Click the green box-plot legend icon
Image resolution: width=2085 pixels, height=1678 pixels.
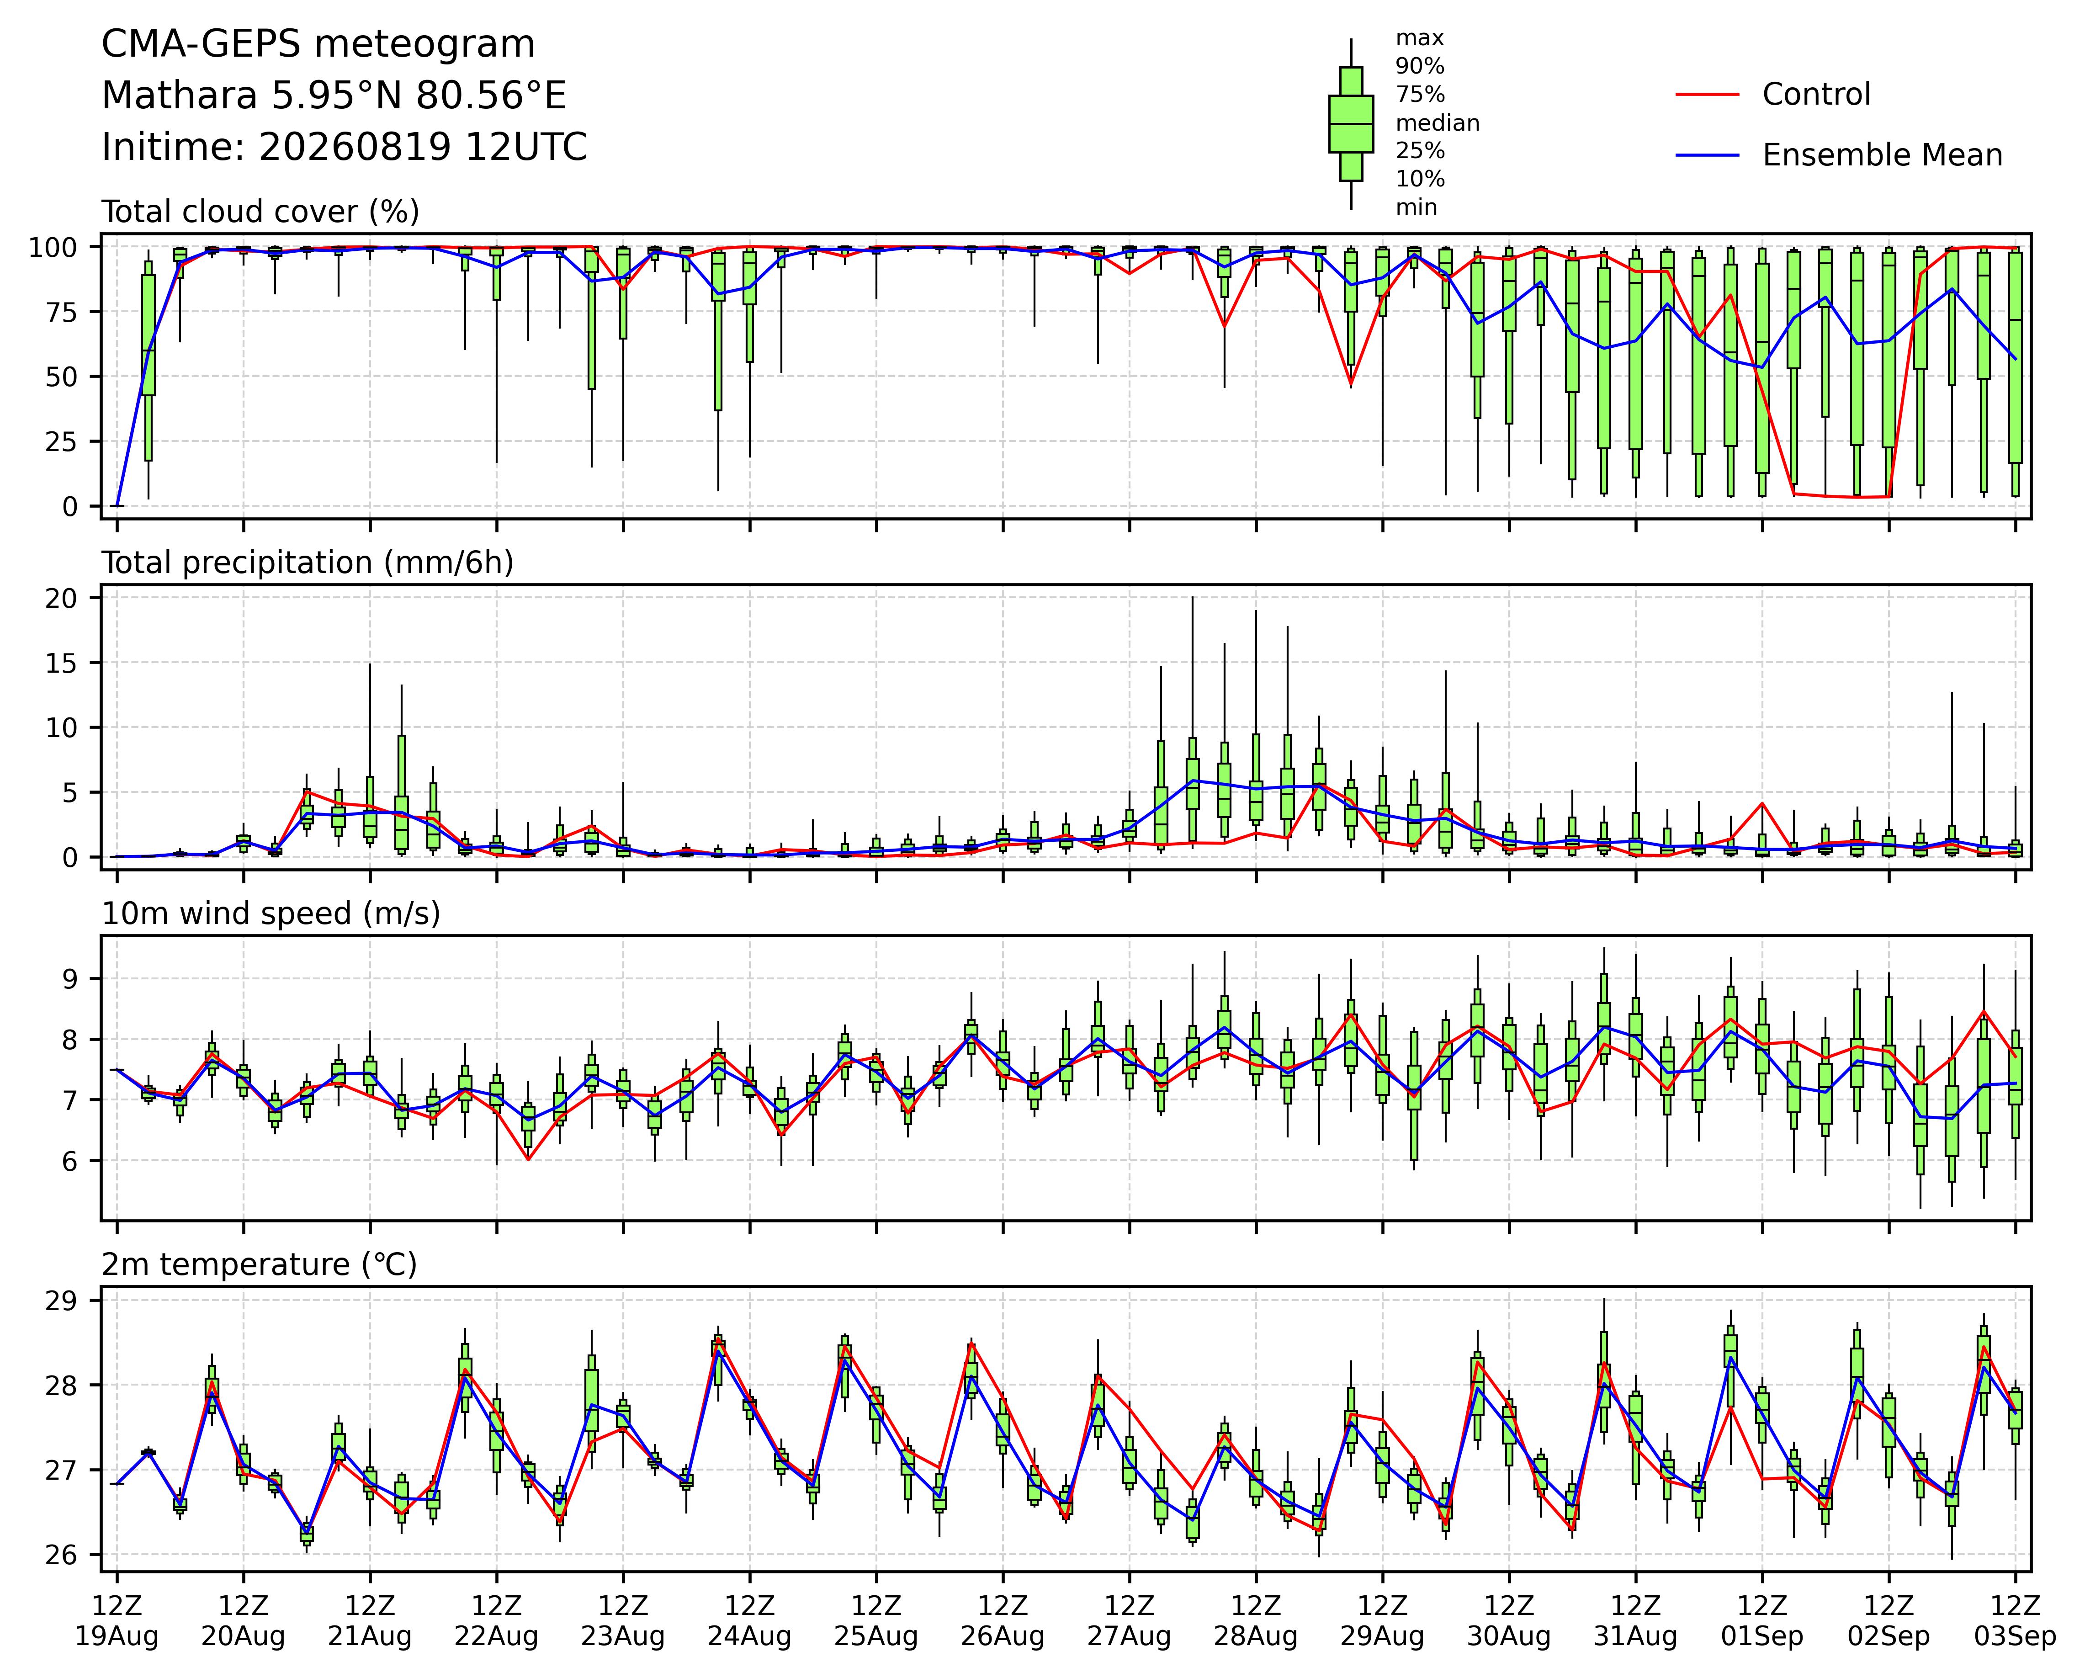[1351, 124]
